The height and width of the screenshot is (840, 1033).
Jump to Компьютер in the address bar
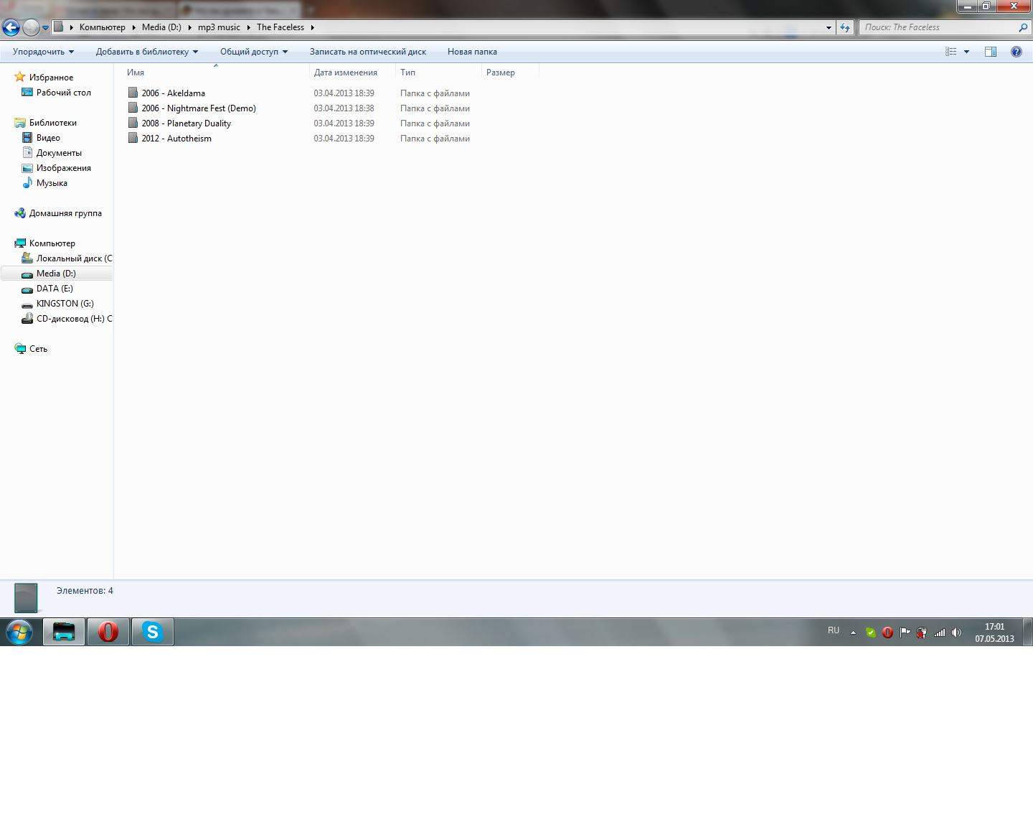click(102, 27)
